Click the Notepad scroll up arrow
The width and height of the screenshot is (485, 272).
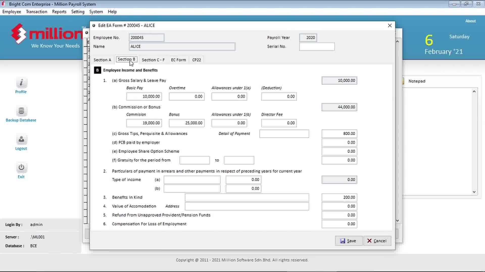click(474, 91)
